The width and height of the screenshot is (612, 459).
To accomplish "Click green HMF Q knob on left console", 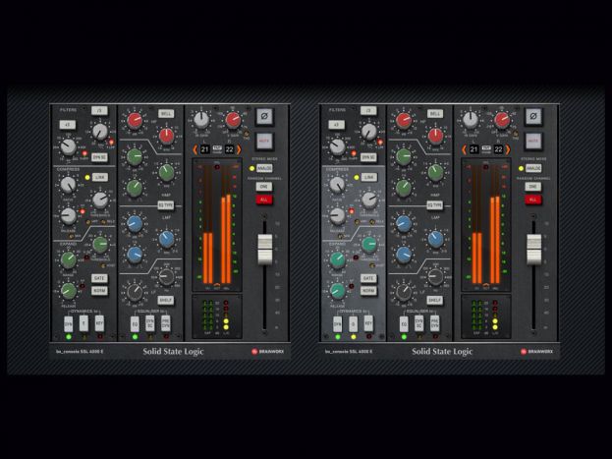I will pyautogui.click(x=135, y=189).
